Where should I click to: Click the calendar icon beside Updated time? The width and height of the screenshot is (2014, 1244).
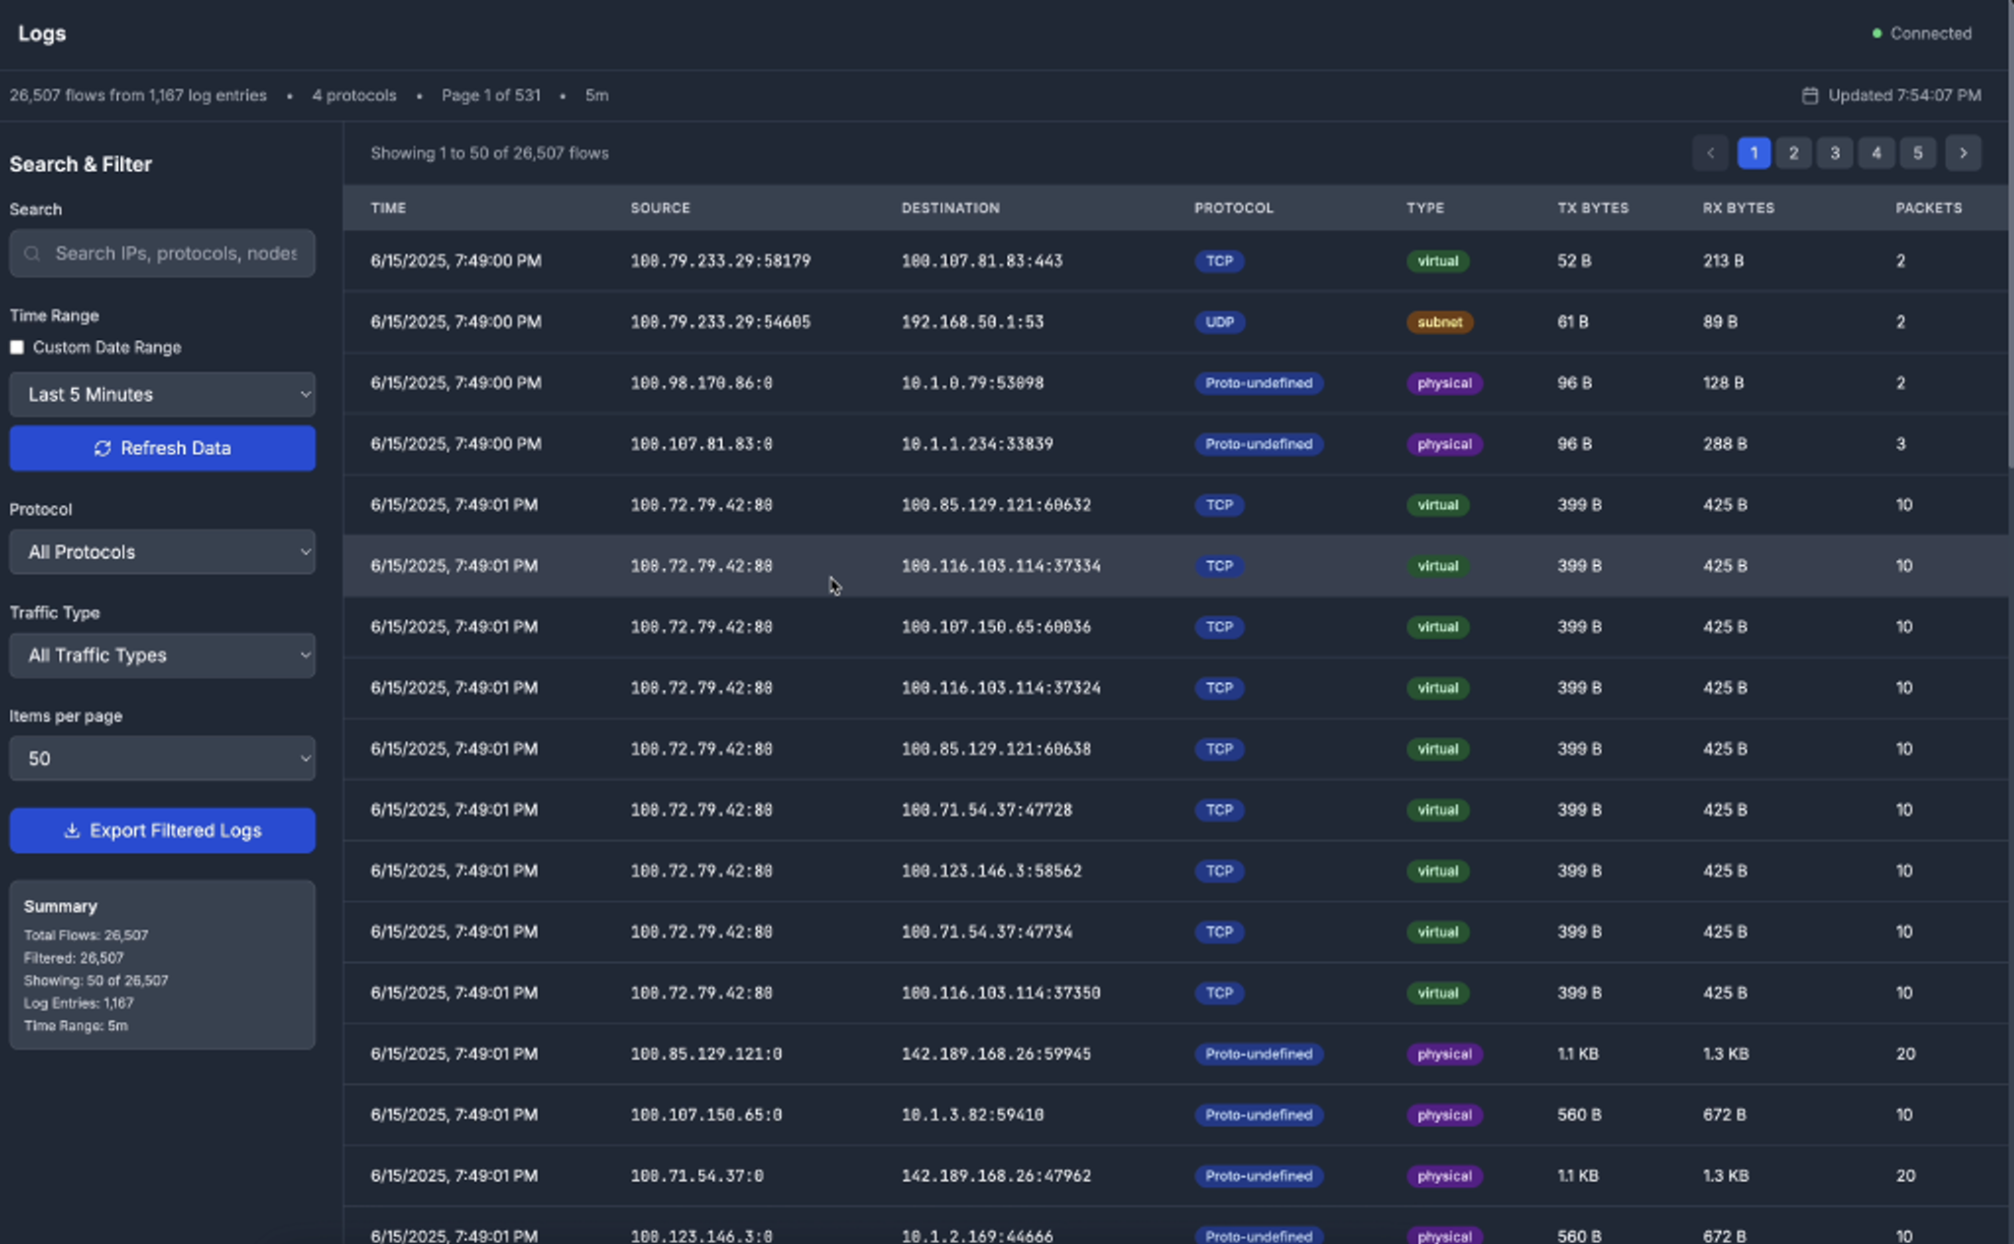tap(1809, 95)
